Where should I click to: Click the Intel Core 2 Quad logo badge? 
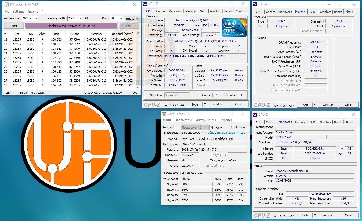coord(234,27)
